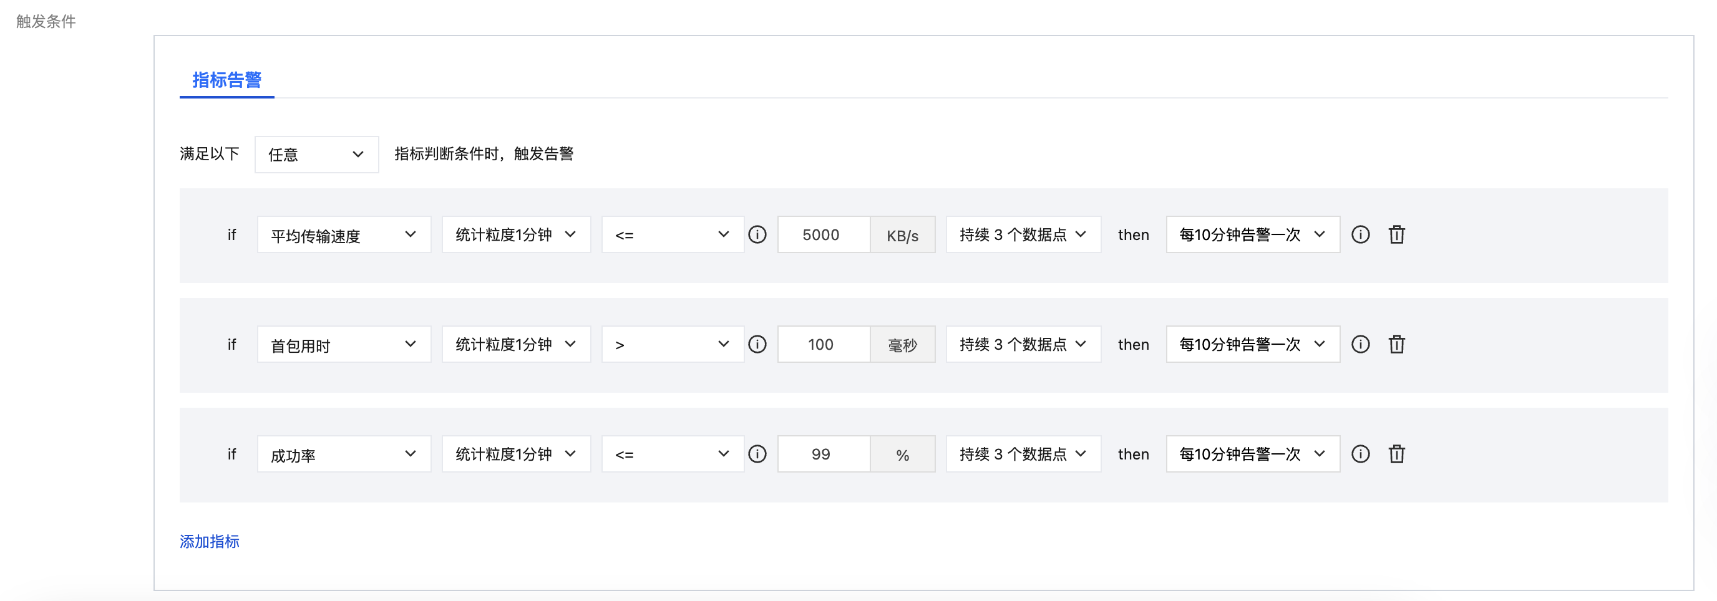This screenshot has height=601, width=1717.
Task: Open 每10分钟告警一次 dropdown in 首包用时 row
Action: click(x=1253, y=345)
